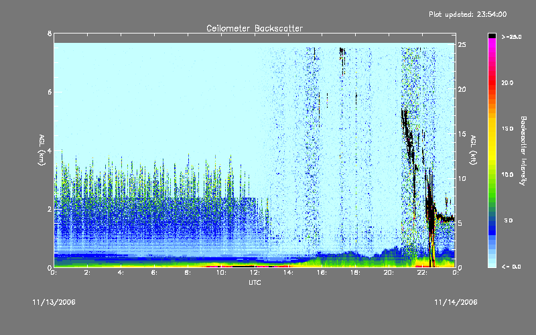Click the 'Ceilometer Backscatter' plot title
This screenshot has height=335, width=536.
tap(255, 28)
